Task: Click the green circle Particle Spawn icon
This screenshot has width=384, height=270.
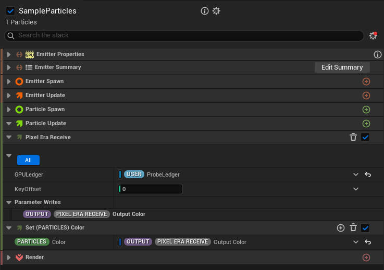Action: tap(19, 110)
